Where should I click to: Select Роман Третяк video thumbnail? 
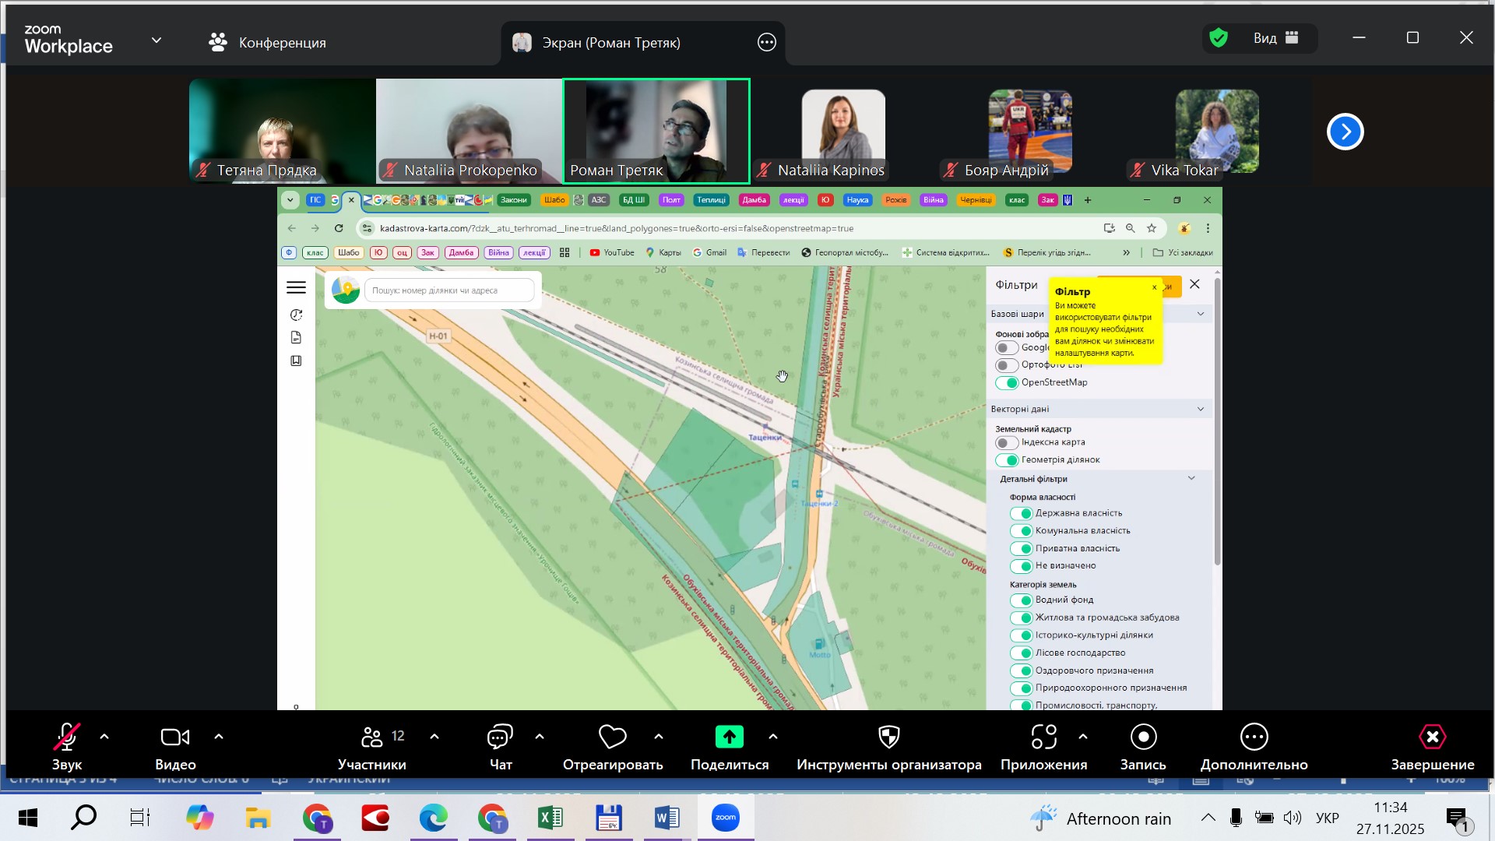point(656,131)
